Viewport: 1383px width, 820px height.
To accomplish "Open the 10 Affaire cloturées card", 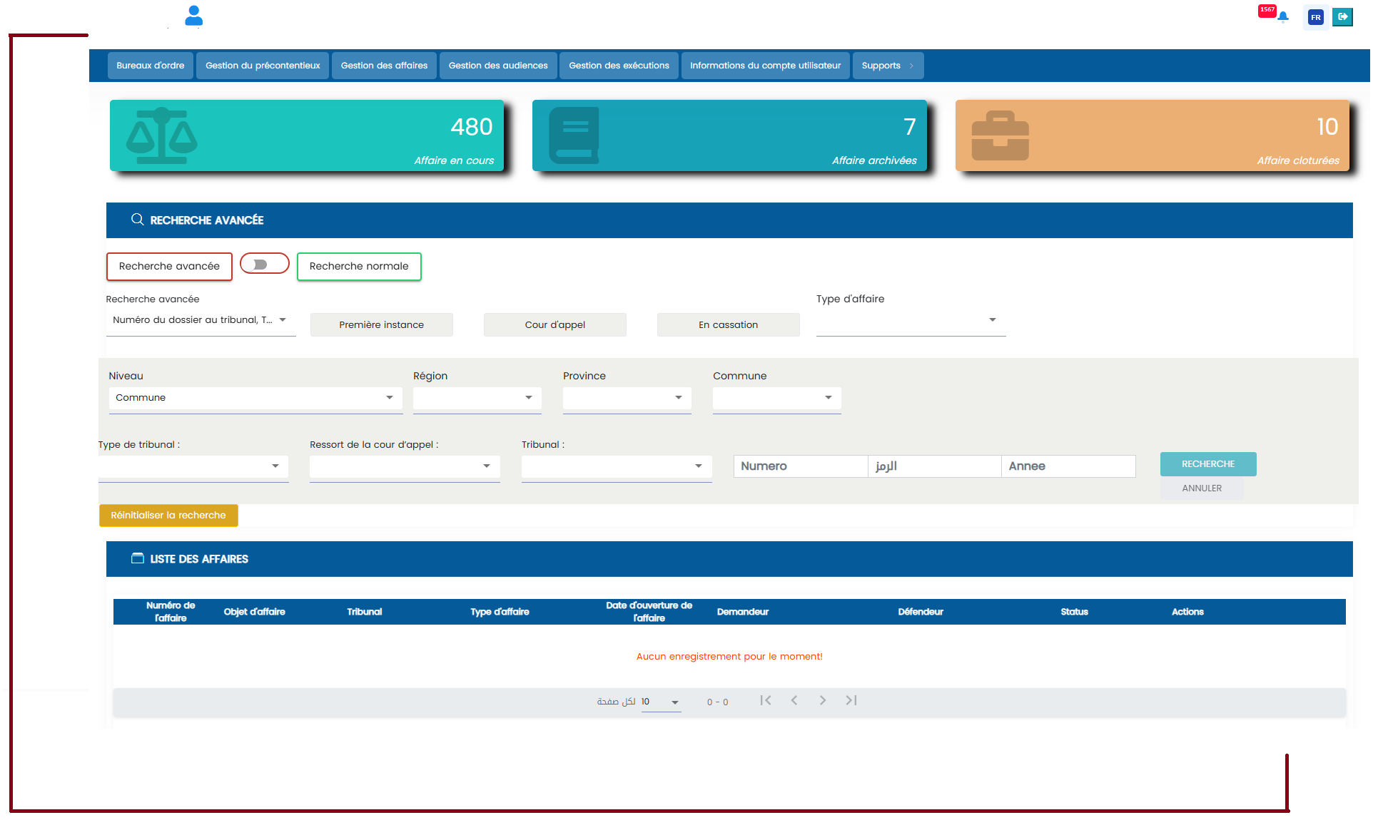I will [x=1152, y=135].
